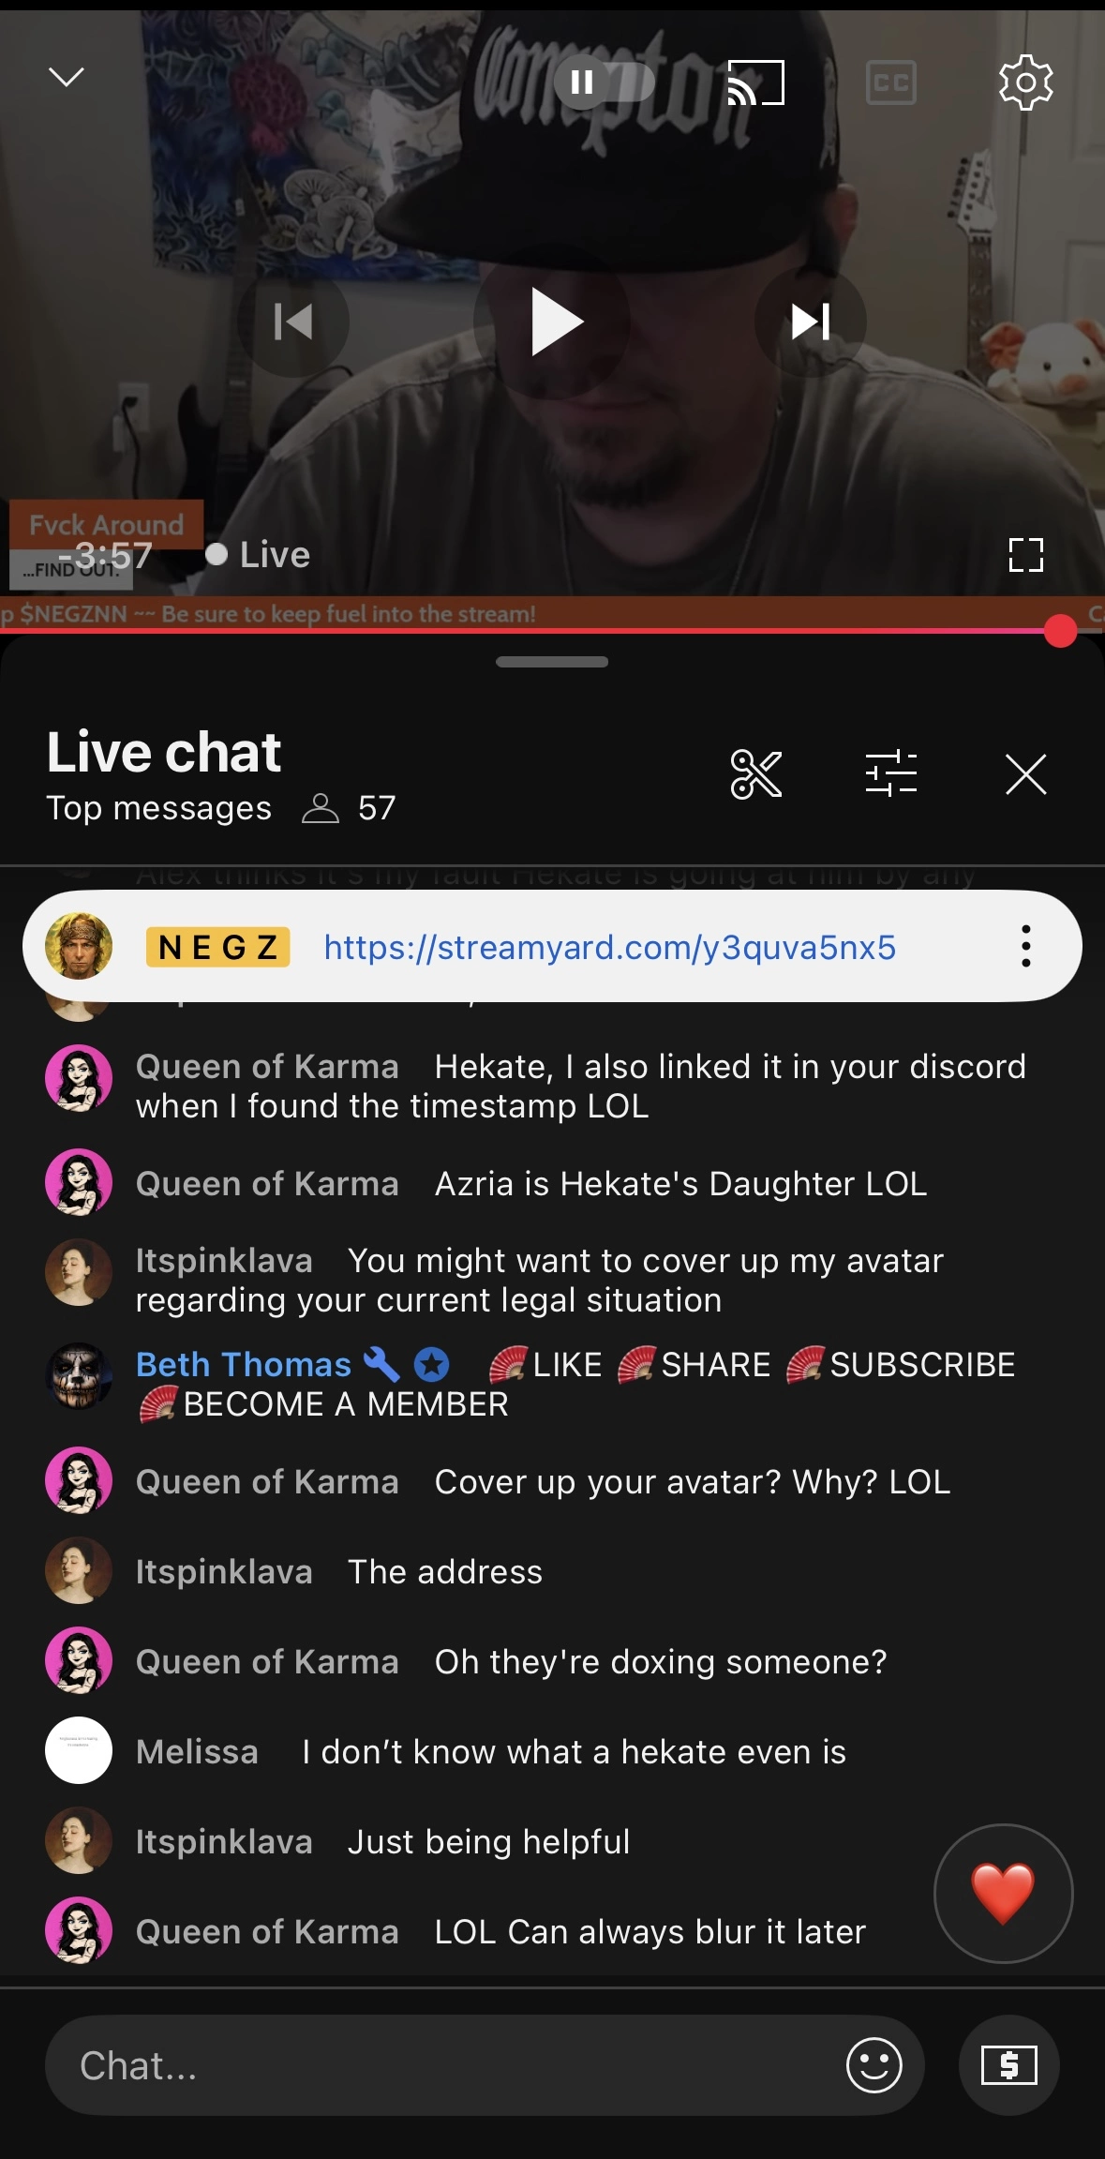Jump to Live indicator

(258, 554)
